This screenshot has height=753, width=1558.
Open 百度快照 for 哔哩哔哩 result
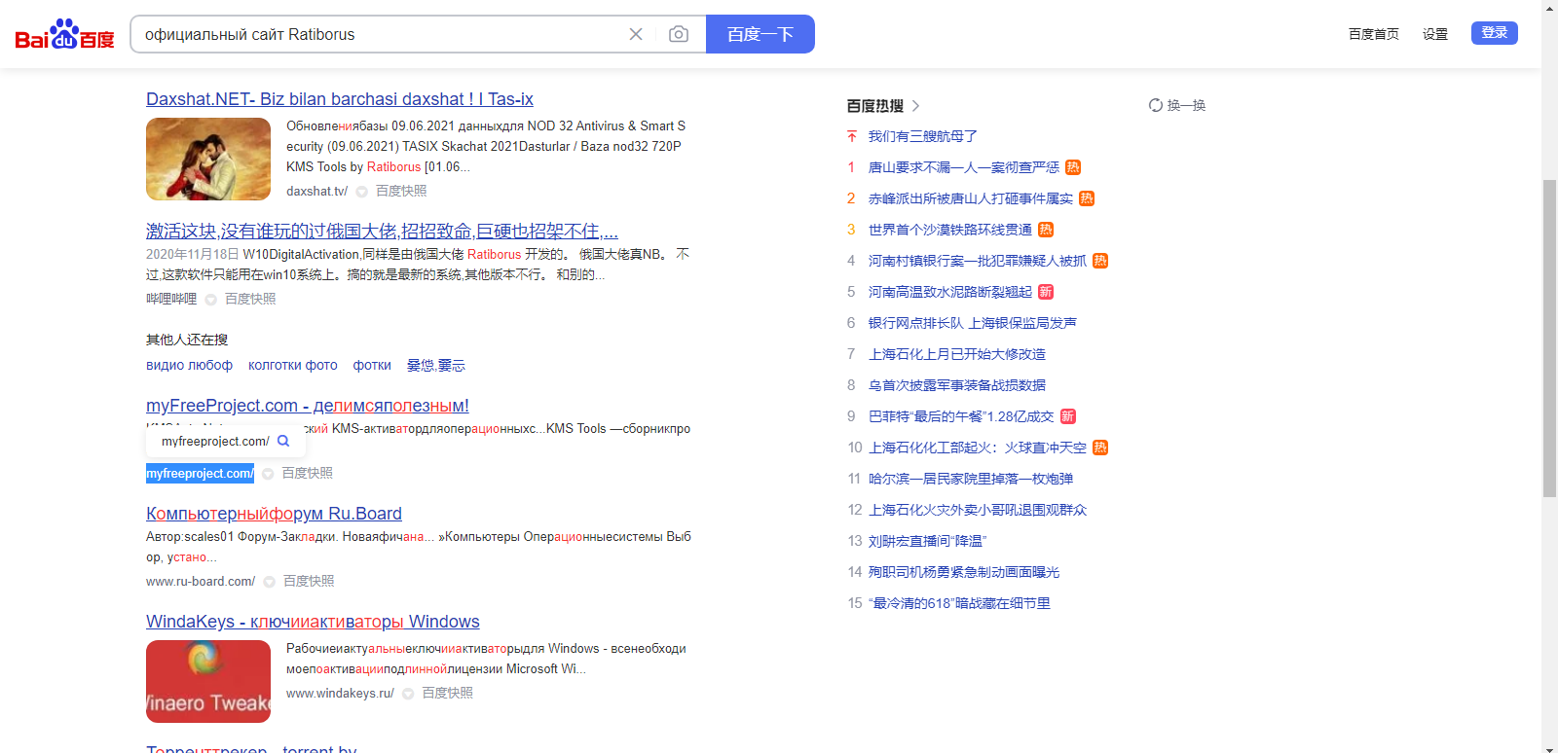[x=250, y=300]
